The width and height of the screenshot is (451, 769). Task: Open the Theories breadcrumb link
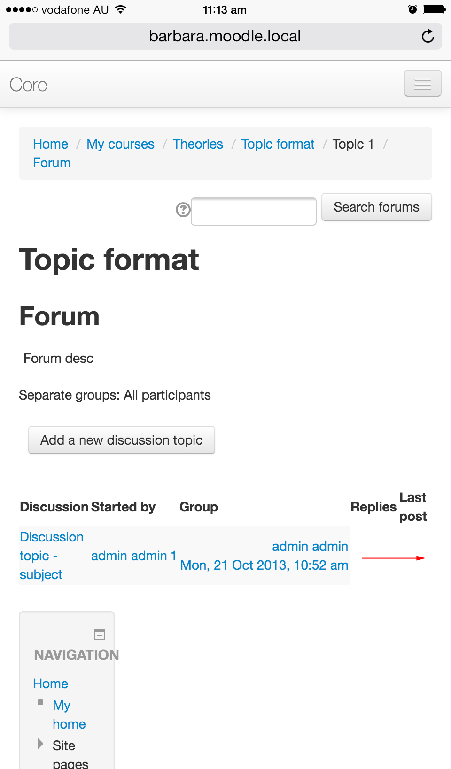(198, 144)
